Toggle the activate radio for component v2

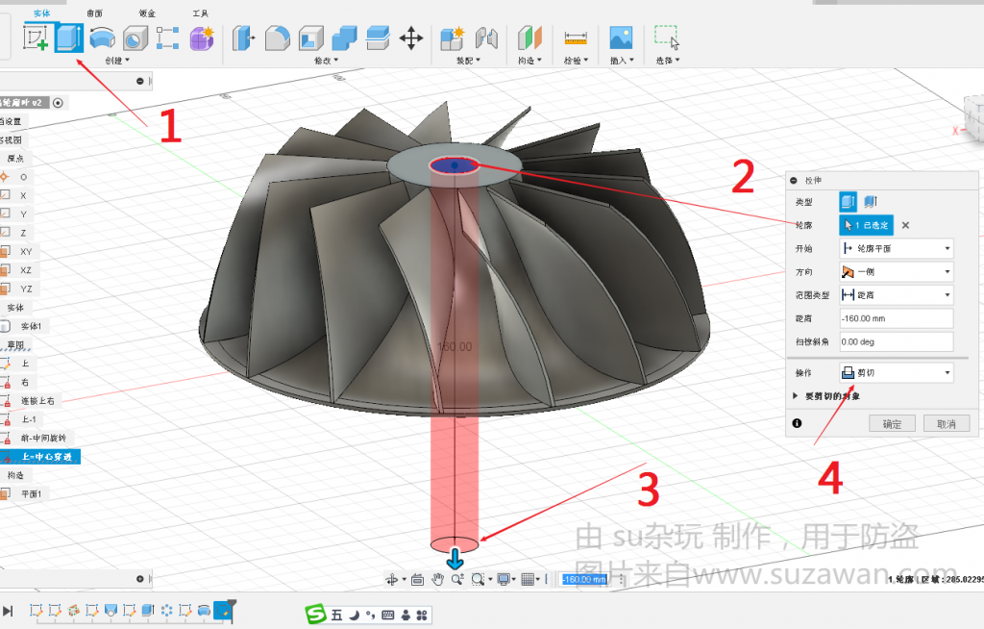58,102
